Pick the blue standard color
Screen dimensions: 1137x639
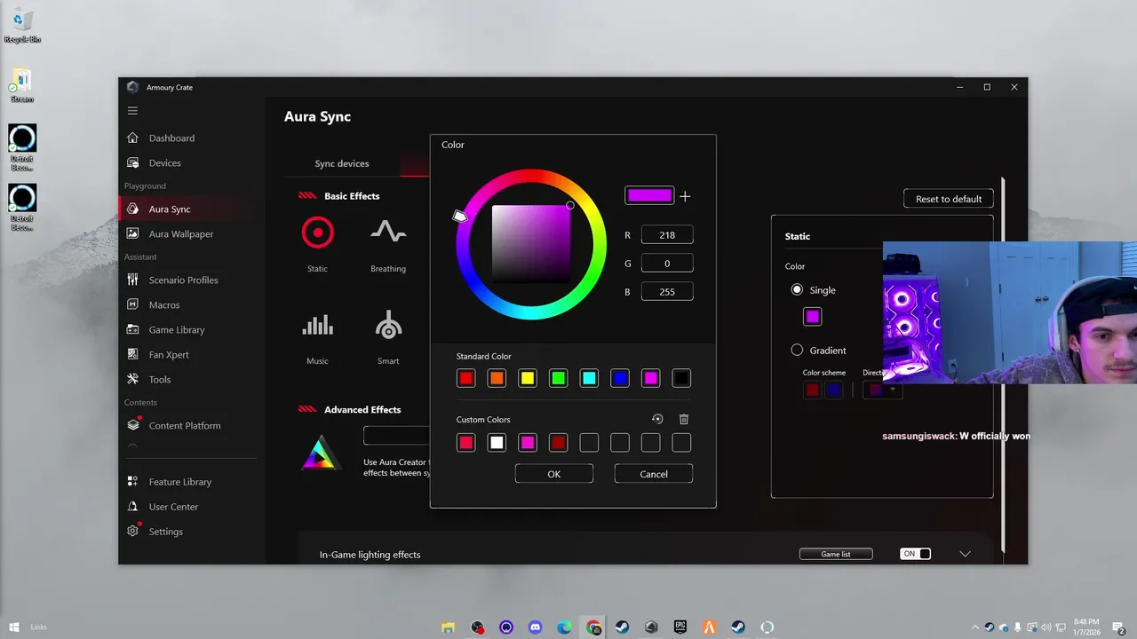tap(620, 378)
